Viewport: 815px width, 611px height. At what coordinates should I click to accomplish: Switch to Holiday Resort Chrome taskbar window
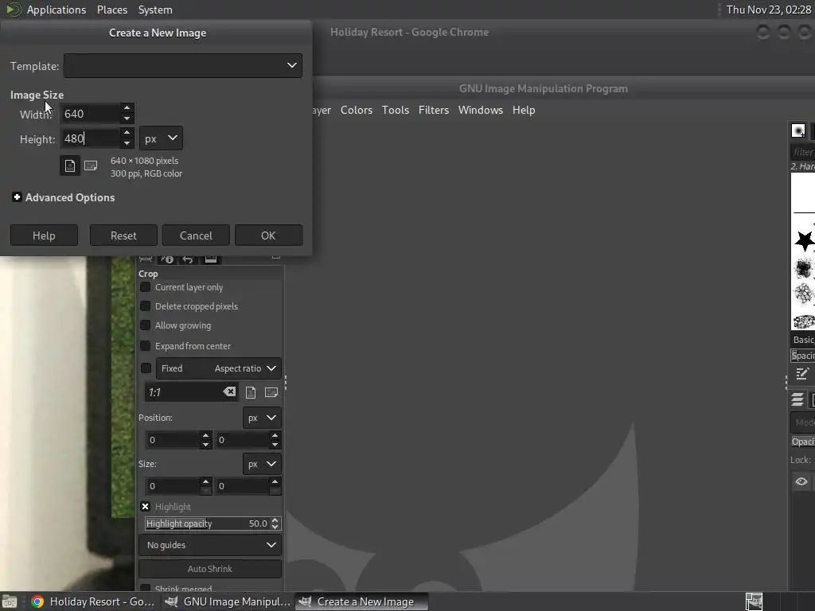pyautogui.click(x=92, y=601)
